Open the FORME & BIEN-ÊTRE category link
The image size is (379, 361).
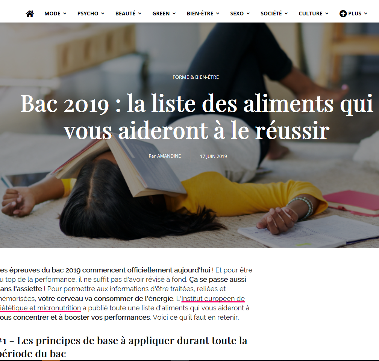[x=196, y=77]
